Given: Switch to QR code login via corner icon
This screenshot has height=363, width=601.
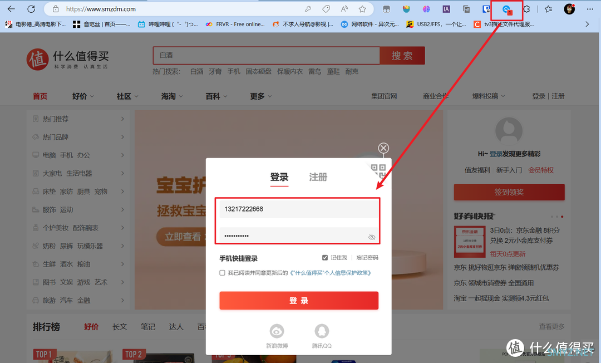Looking at the screenshot, I should click(x=379, y=170).
